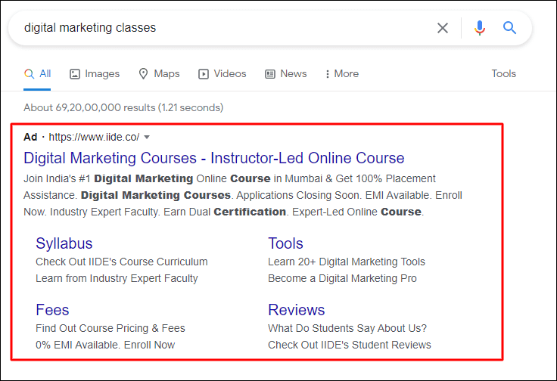Select the All results tab
The height and width of the screenshot is (381, 557).
[x=37, y=74]
